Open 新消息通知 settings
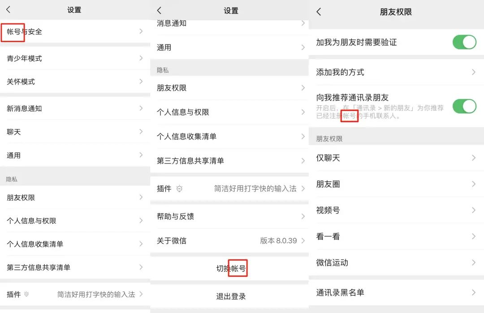The image size is (484, 313). point(75,108)
